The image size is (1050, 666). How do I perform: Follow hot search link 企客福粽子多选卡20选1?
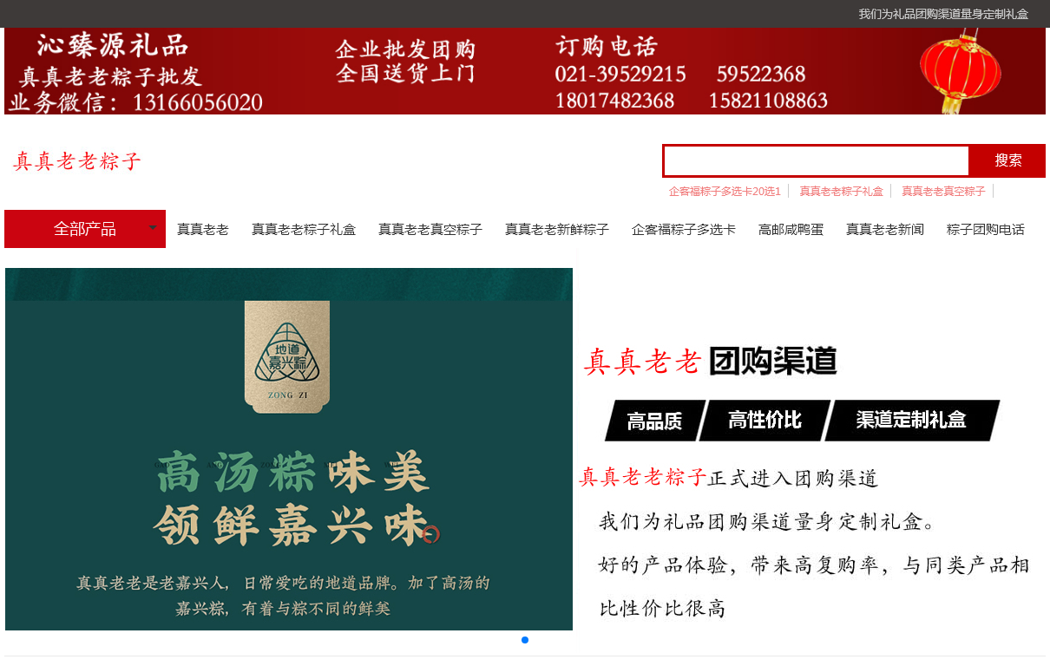(725, 191)
